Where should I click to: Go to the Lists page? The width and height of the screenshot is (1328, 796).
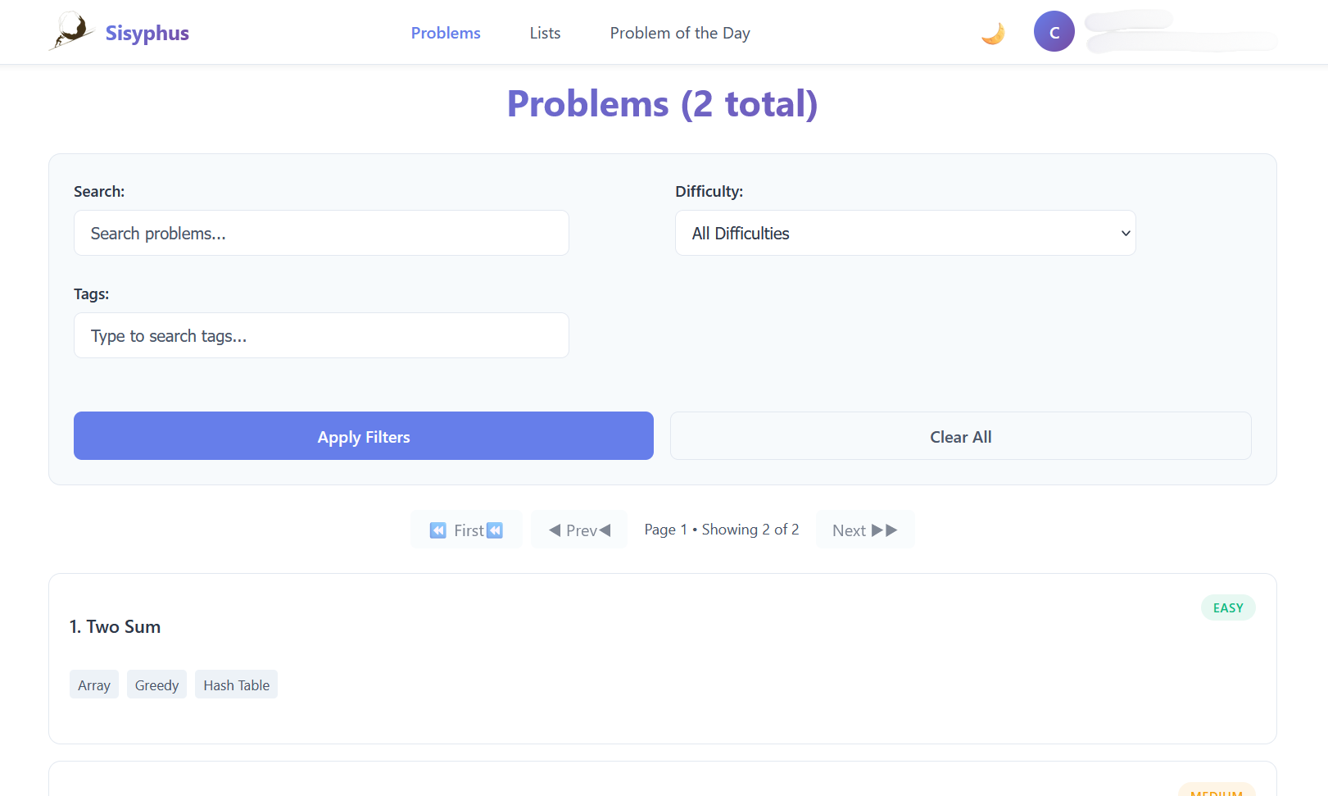[545, 33]
